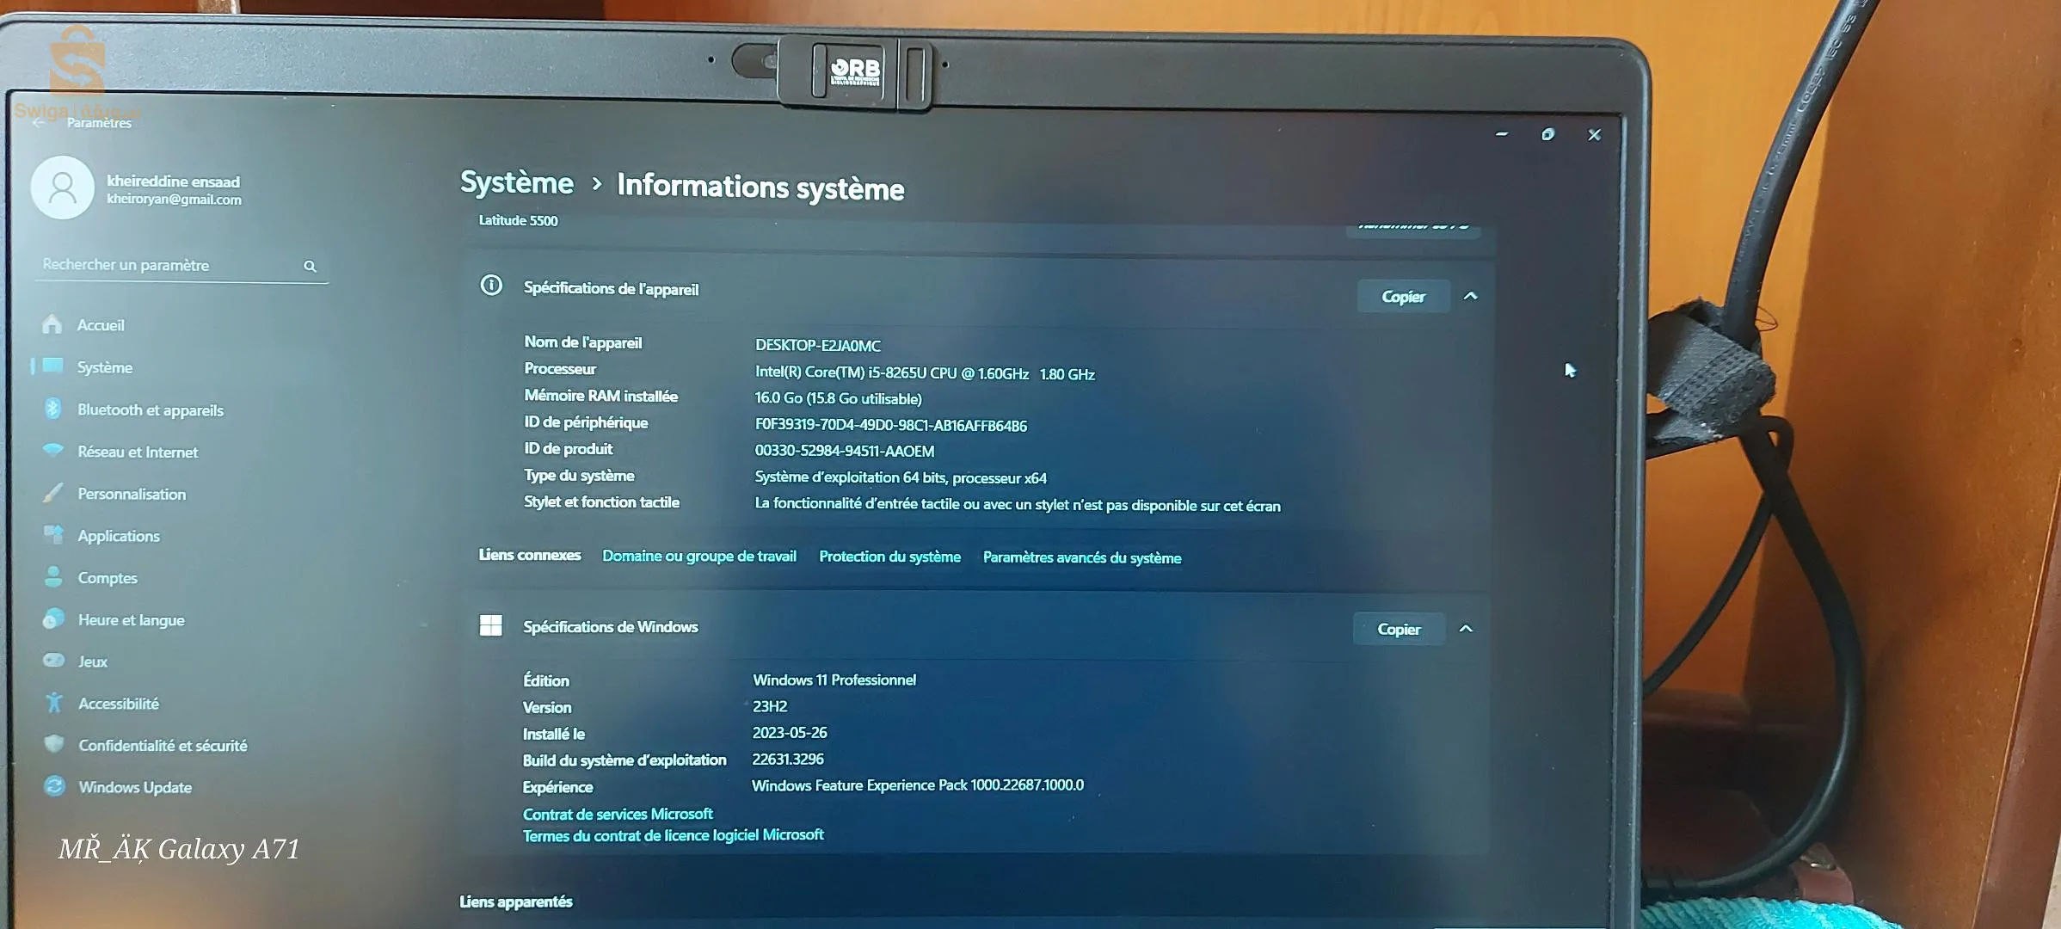2061x929 pixels.
Task: Click the ID de périphérique value
Action: (890, 425)
